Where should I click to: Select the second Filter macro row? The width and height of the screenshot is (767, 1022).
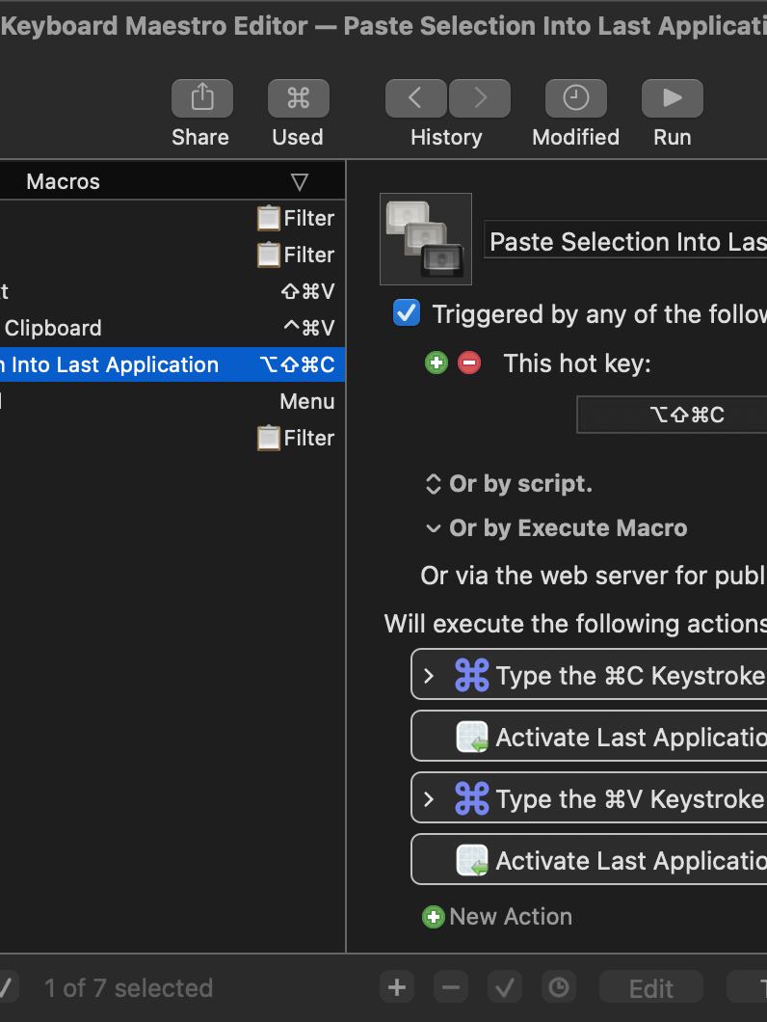(x=172, y=255)
